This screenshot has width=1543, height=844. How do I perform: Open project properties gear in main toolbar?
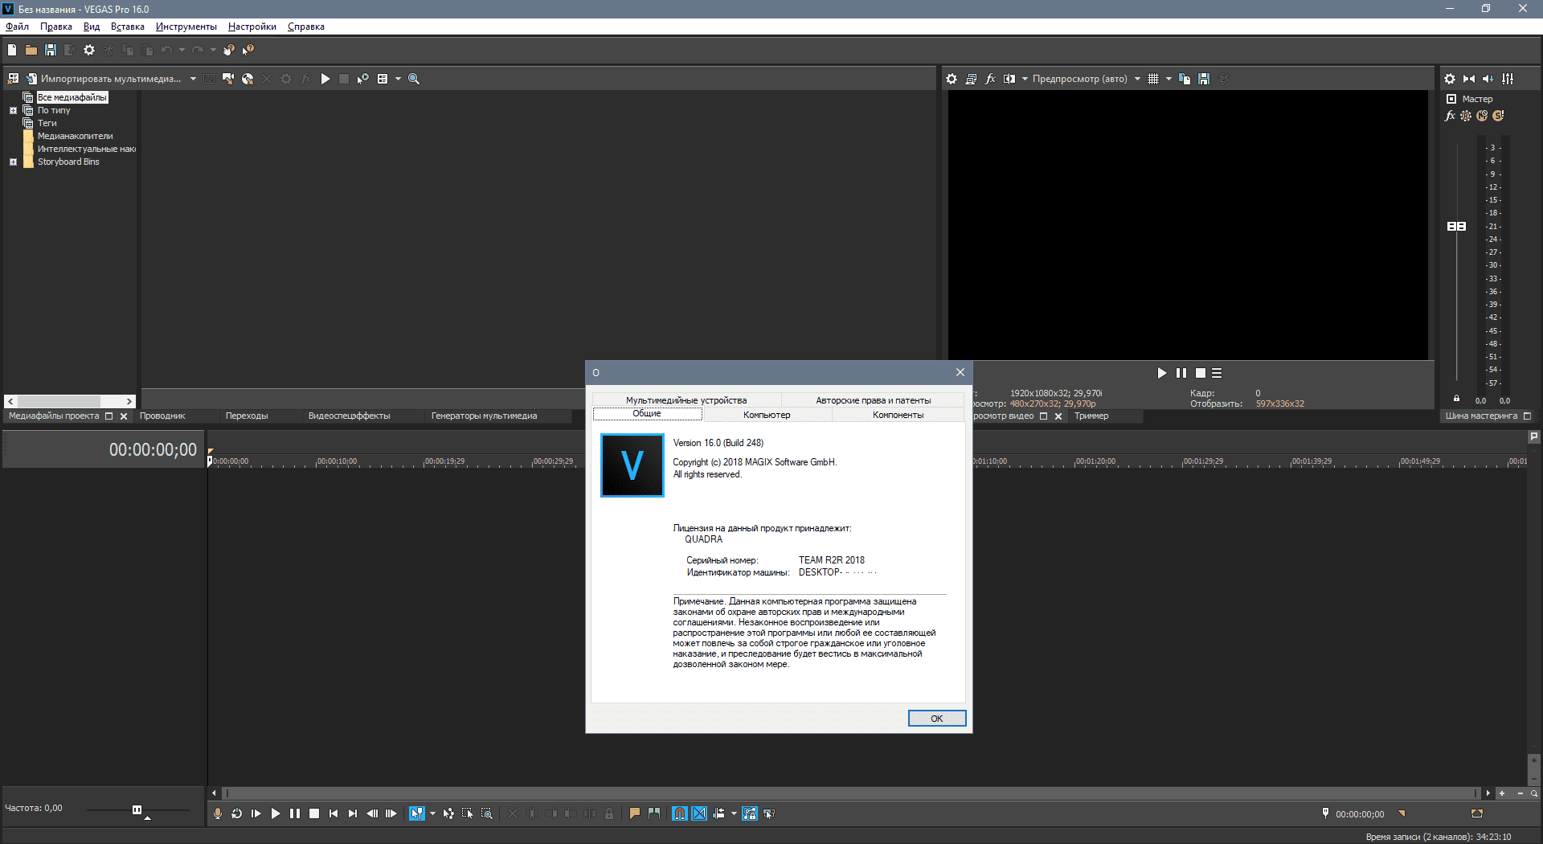point(89,50)
